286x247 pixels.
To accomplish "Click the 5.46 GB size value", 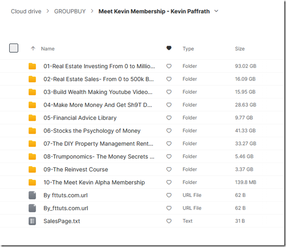I will pyautogui.click(x=244, y=156).
